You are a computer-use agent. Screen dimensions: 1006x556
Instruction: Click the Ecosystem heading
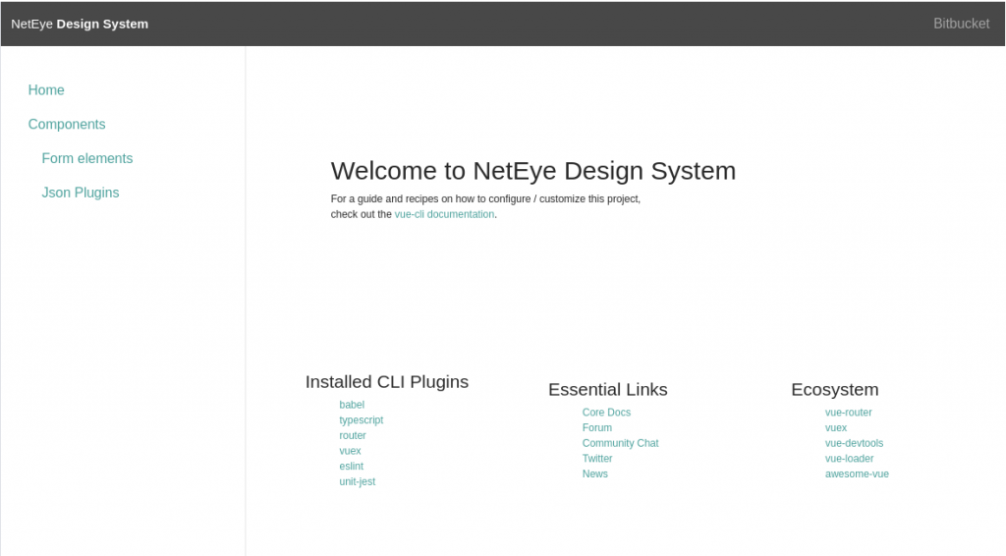click(835, 389)
